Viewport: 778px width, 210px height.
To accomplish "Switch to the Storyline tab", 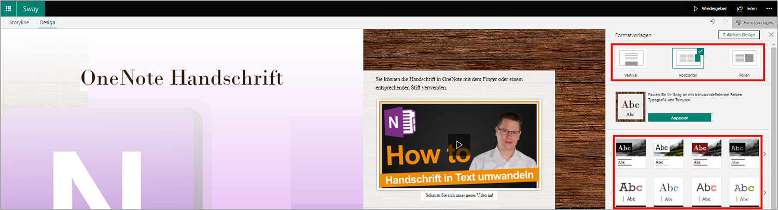I will coord(19,23).
